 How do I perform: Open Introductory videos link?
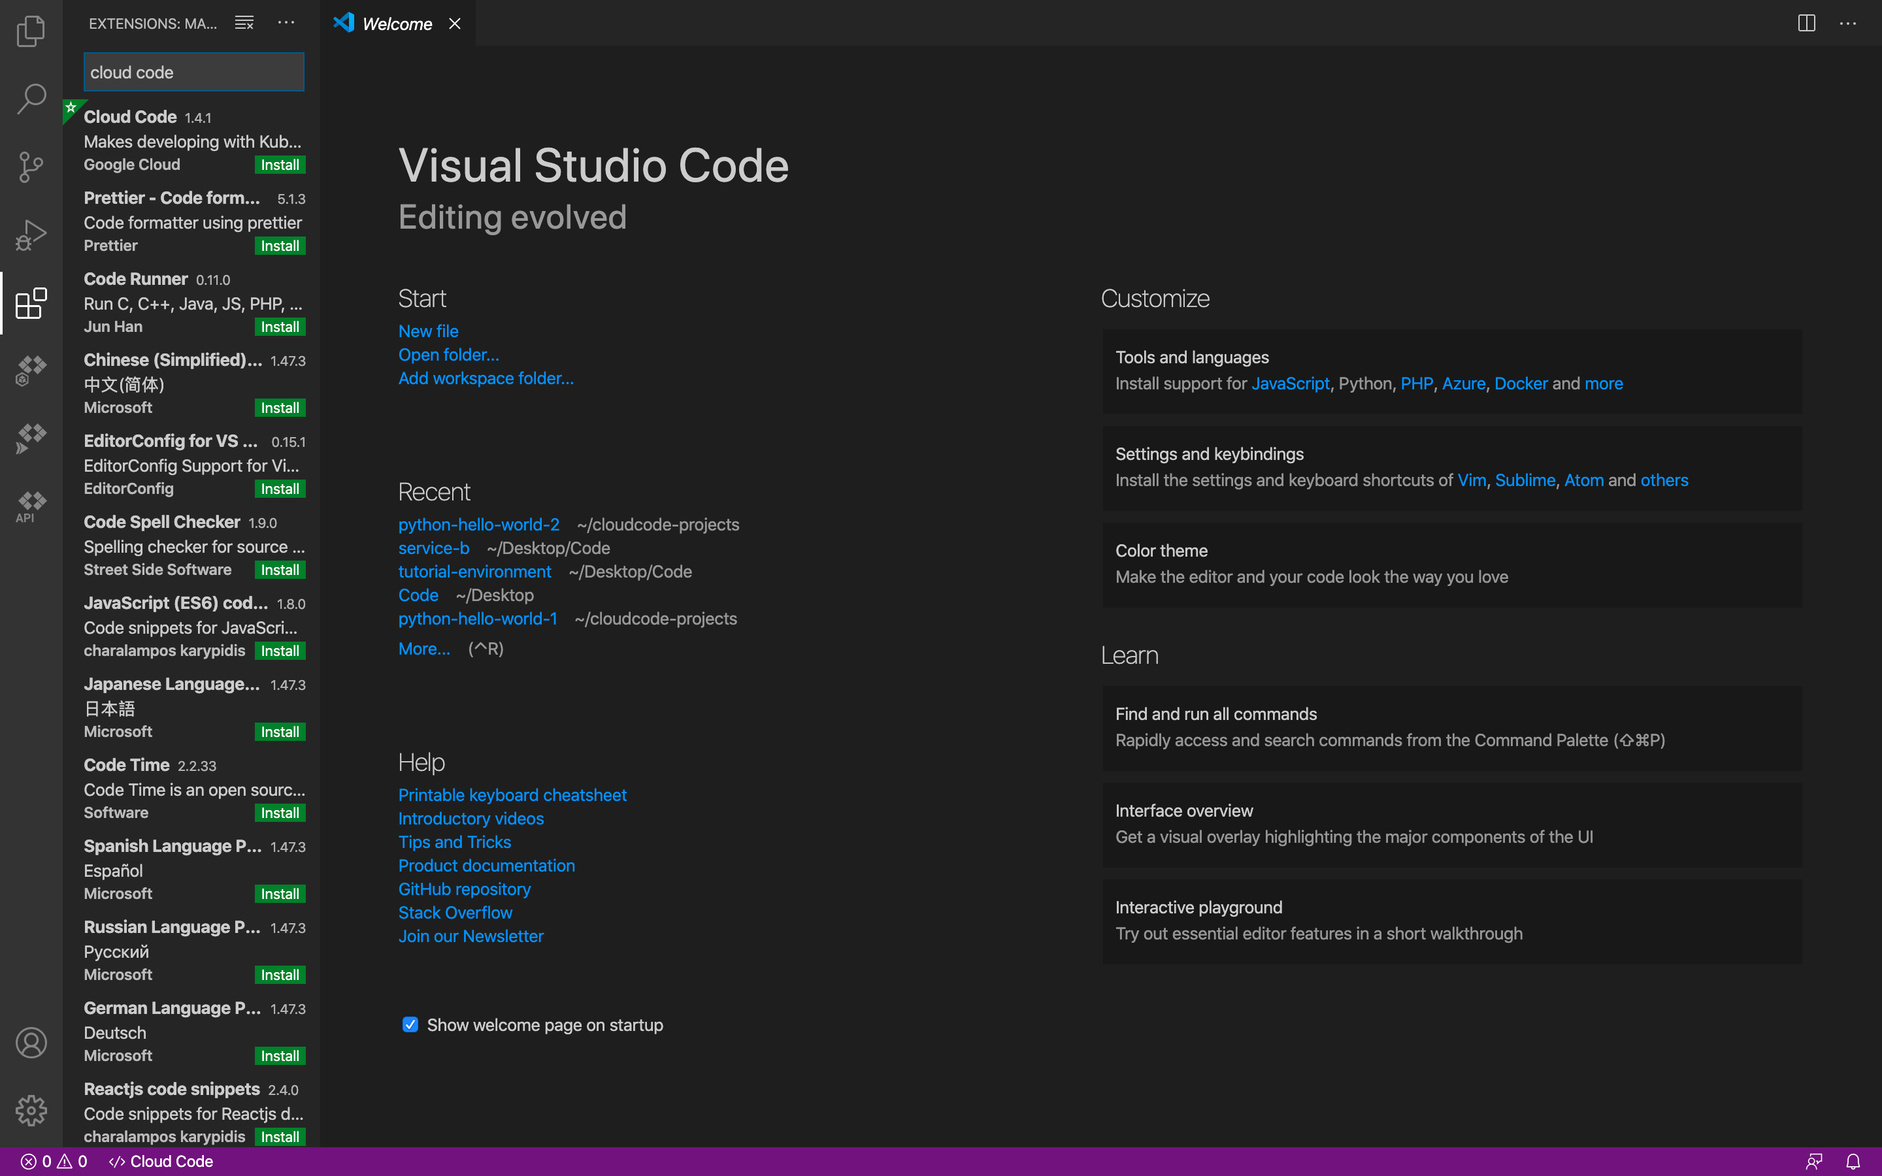470,818
